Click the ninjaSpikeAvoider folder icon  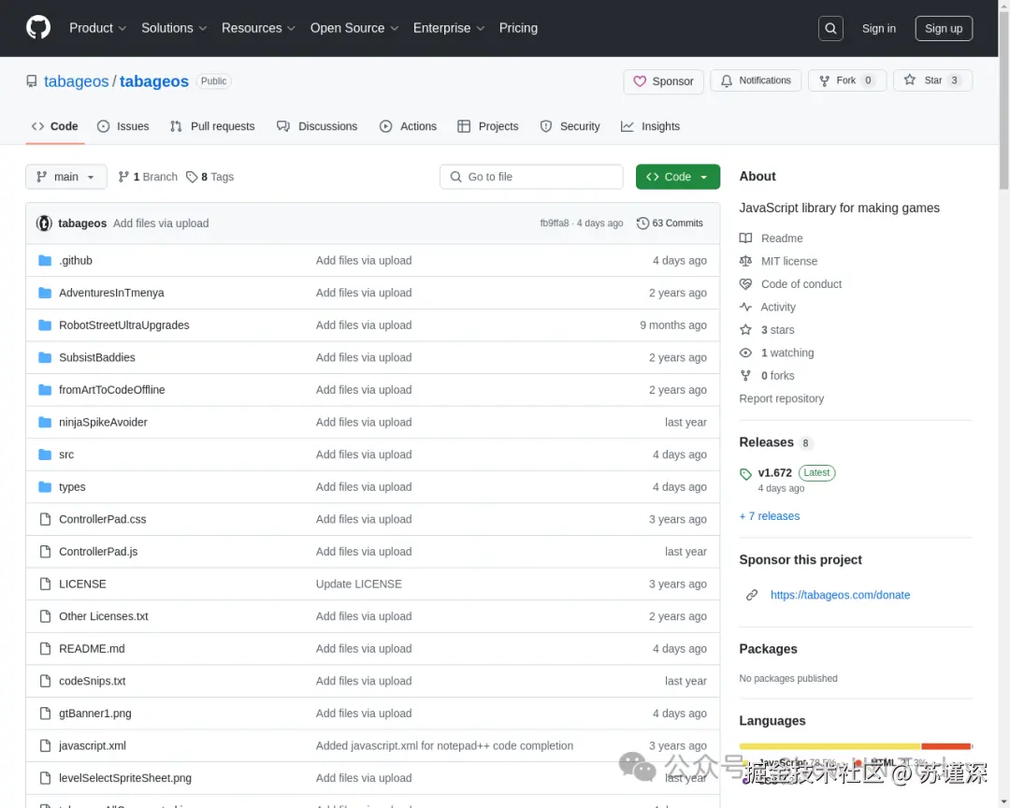point(45,422)
